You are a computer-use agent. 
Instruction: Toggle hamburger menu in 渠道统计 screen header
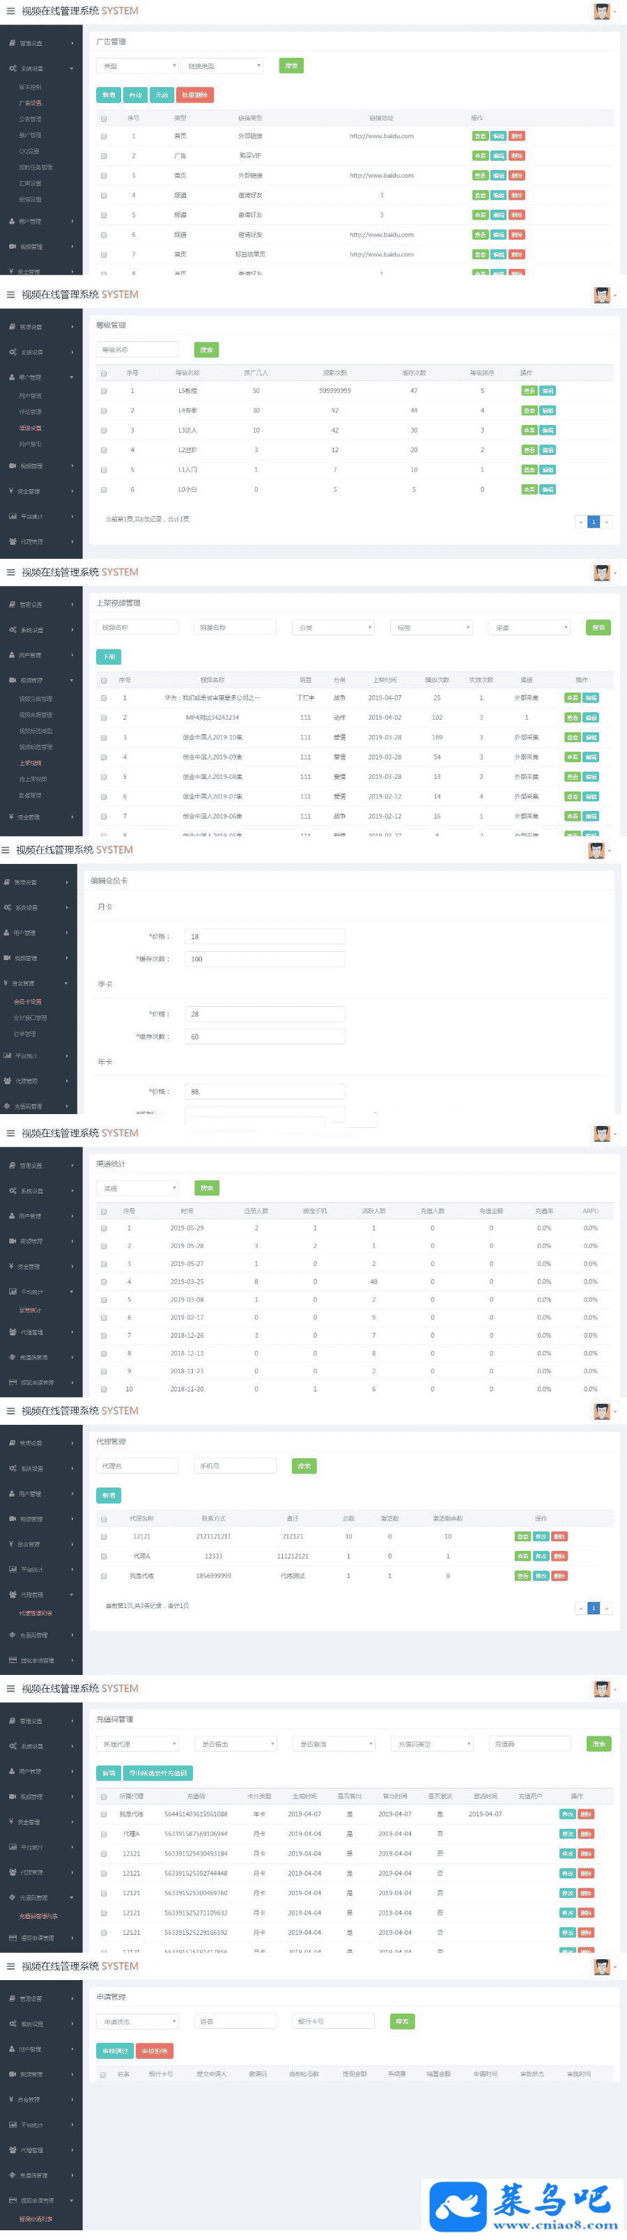point(10,1133)
